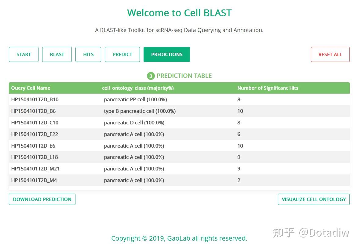Viewport: 358px width, 247px height.
Task: Select the Query Cell Name column header
Action: pos(31,88)
